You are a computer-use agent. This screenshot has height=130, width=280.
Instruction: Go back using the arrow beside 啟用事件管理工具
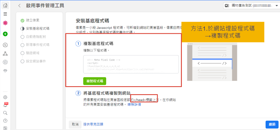point(19,6)
